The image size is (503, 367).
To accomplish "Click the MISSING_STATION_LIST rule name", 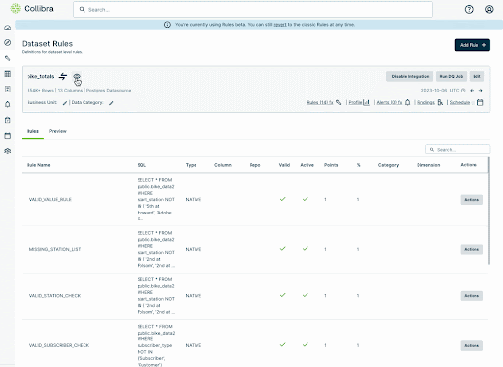I will click(x=55, y=249).
